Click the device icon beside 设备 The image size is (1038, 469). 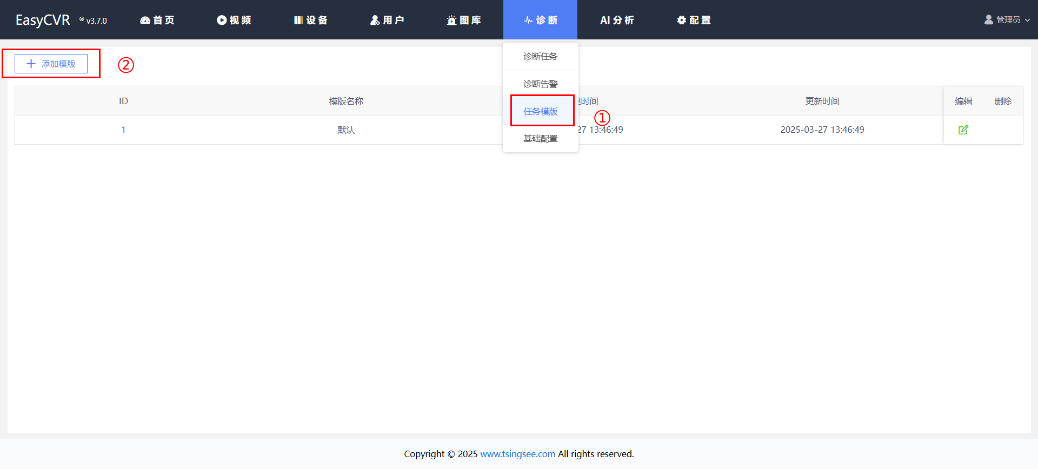tap(298, 20)
